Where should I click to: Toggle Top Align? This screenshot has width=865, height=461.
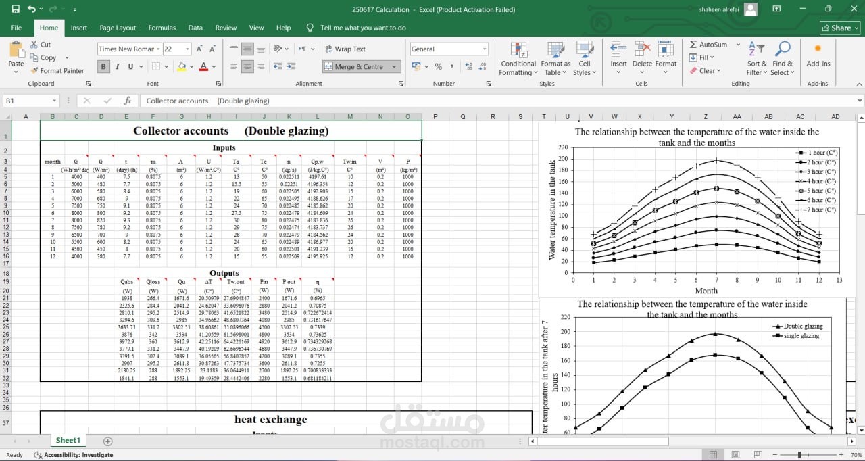point(233,49)
